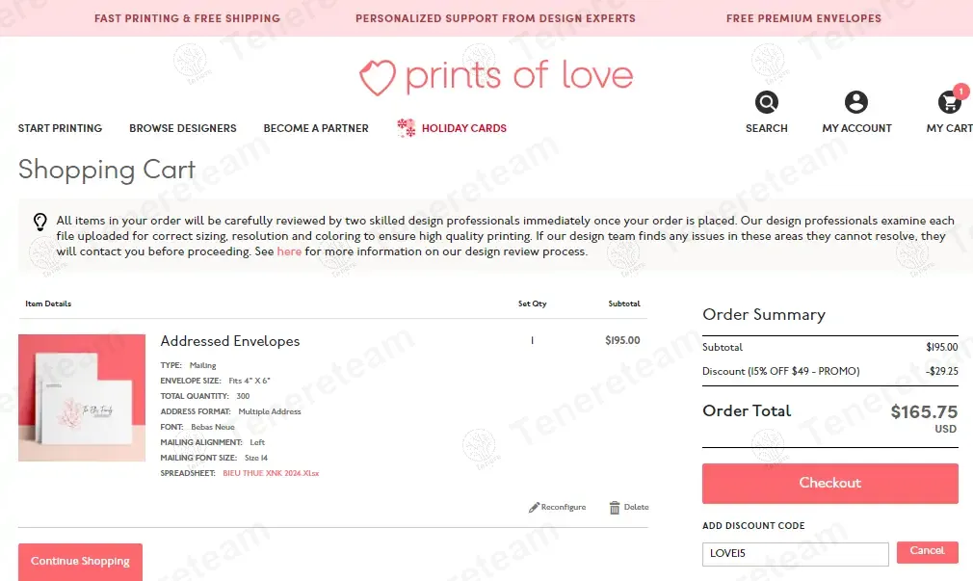Click the pencil Reconfigure icon
Screen dimensions: 973x581
point(534,508)
